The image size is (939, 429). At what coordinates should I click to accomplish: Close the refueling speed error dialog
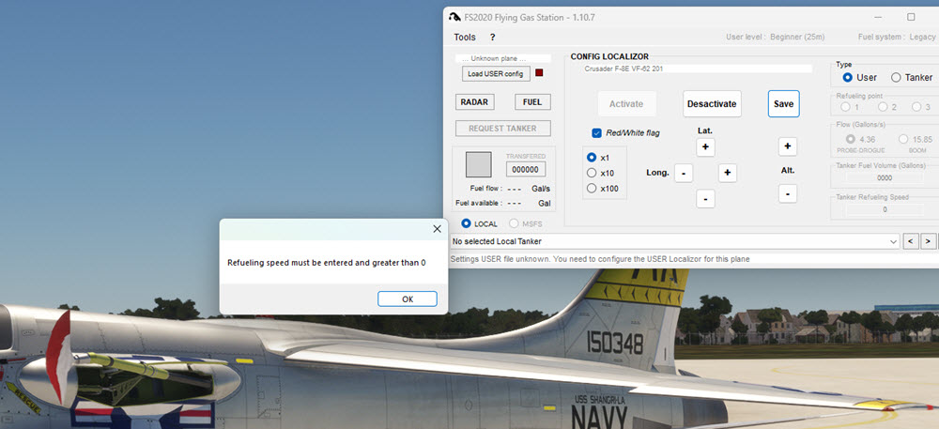pyautogui.click(x=437, y=228)
